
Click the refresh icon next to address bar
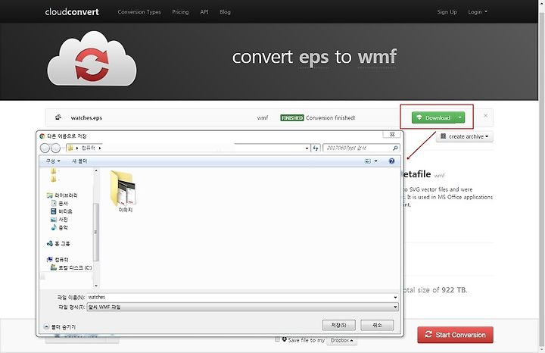point(316,148)
